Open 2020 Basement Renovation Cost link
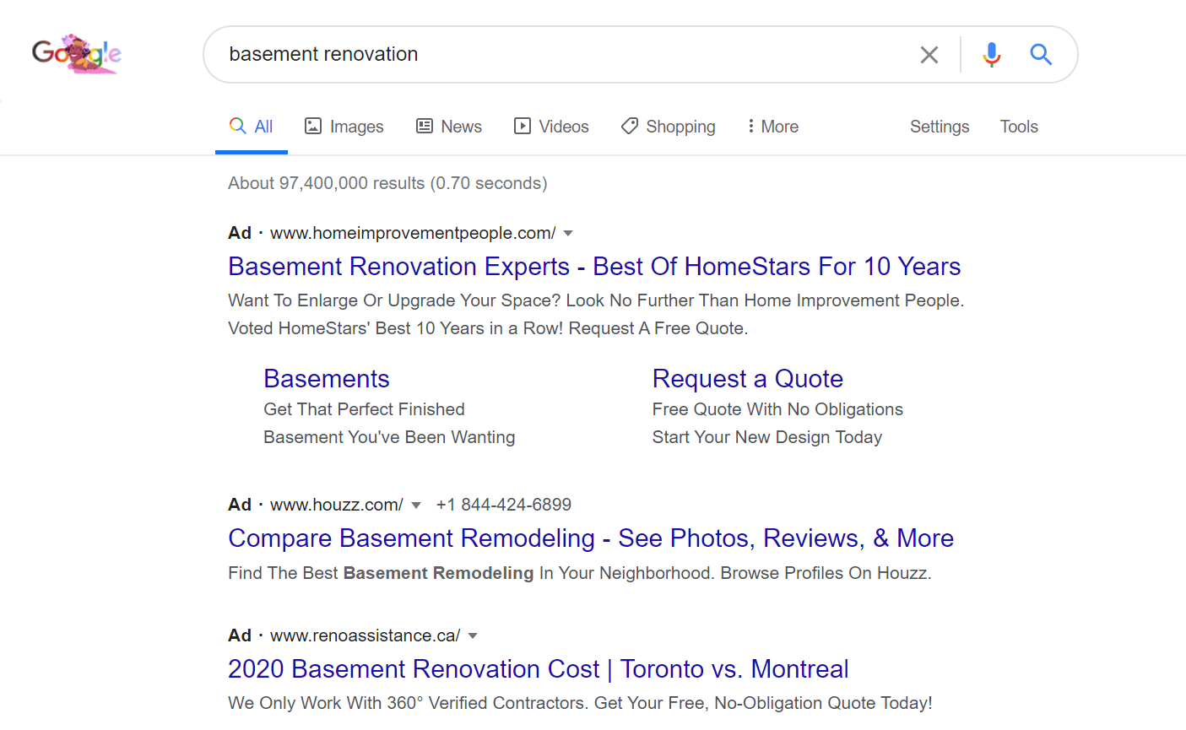1186x730 pixels. click(x=539, y=669)
